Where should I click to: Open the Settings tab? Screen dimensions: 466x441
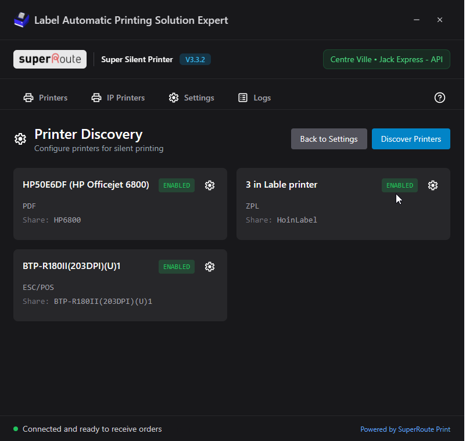pyautogui.click(x=191, y=98)
